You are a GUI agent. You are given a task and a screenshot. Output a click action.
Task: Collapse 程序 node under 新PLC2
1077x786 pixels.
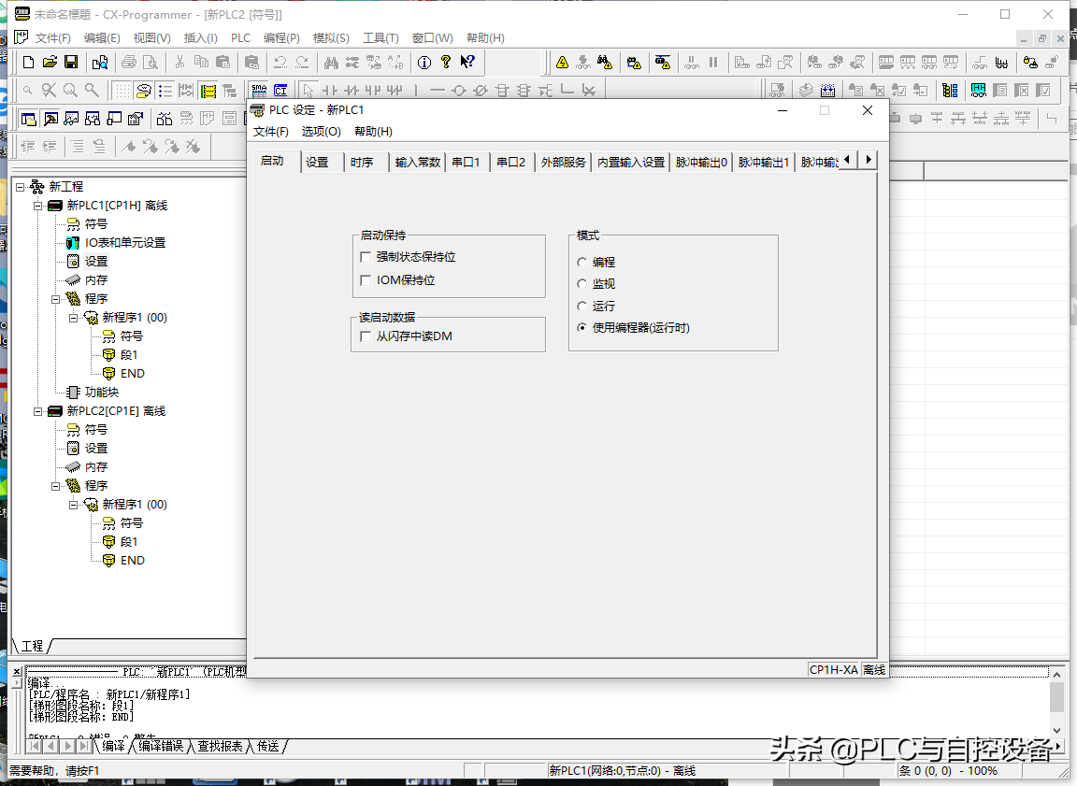56,486
